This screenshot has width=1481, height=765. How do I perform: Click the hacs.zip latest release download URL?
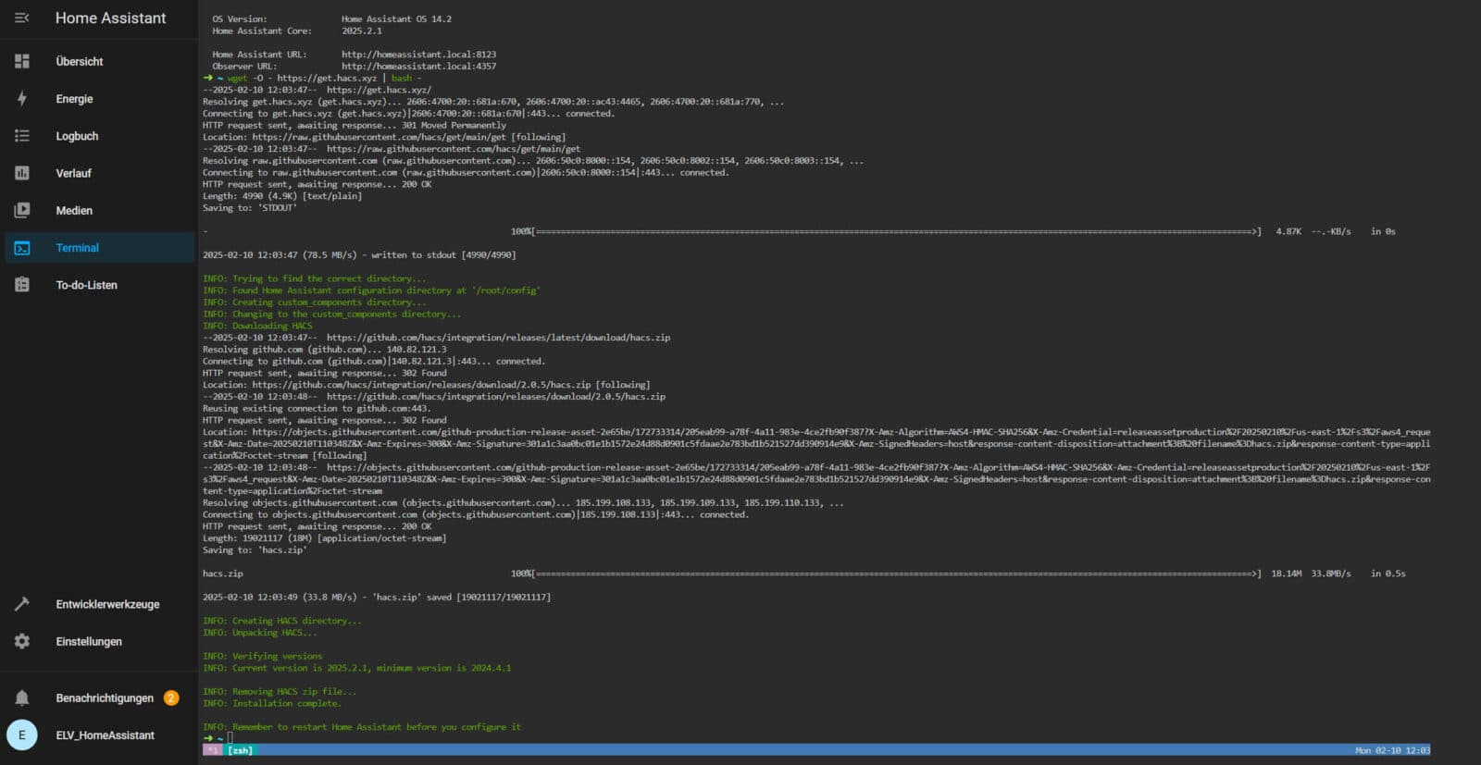[498, 338]
